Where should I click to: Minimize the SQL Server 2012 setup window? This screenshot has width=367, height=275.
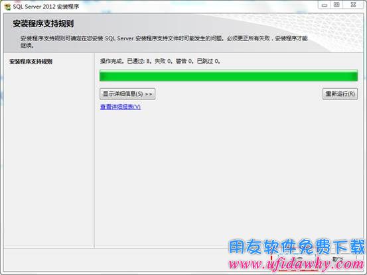coord(324,5)
